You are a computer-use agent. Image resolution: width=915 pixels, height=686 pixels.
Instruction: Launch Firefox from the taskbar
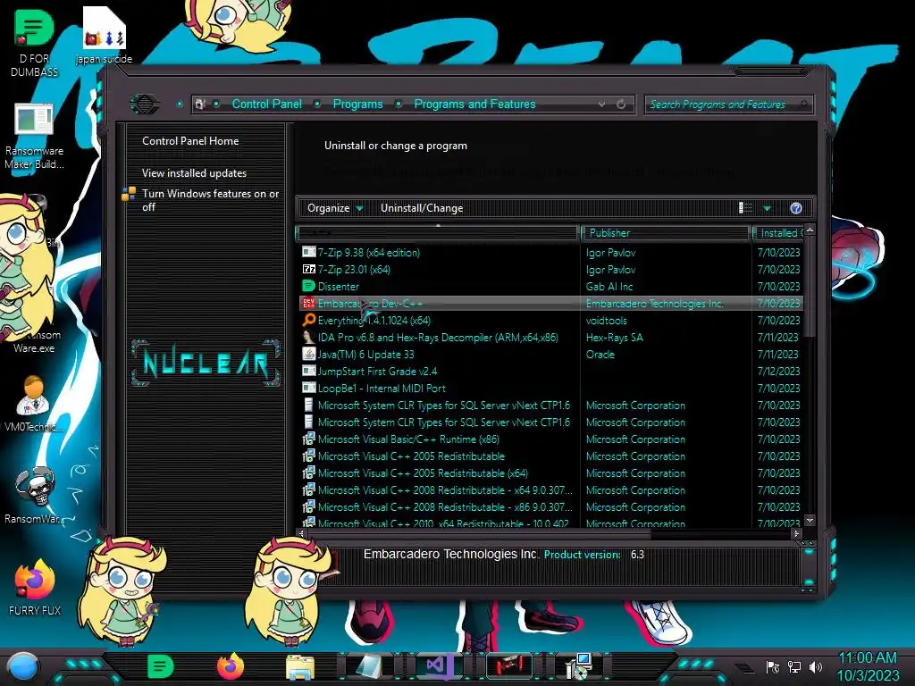pos(231,666)
